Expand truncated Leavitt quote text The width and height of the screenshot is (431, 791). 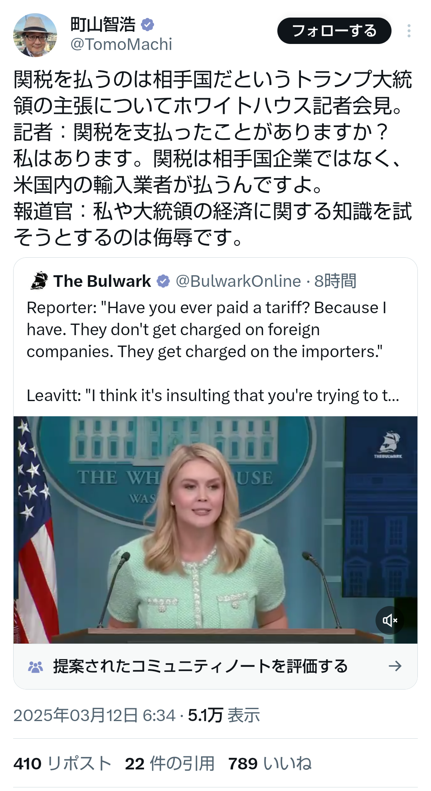point(213,395)
